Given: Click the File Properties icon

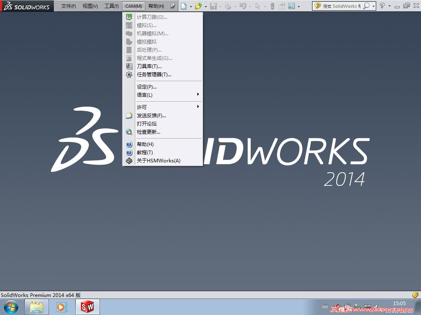Looking at the screenshot, I should pos(282,6).
